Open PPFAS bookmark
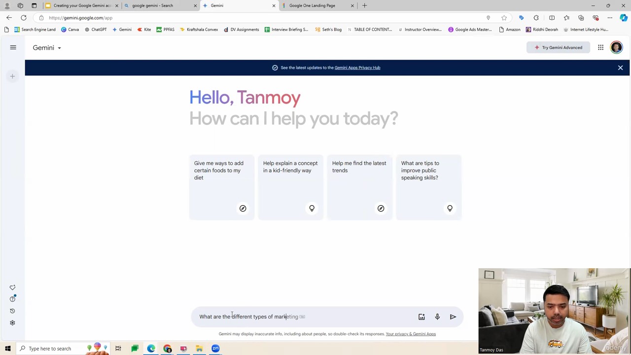Viewport: 631px width, 355px height. click(x=165, y=30)
